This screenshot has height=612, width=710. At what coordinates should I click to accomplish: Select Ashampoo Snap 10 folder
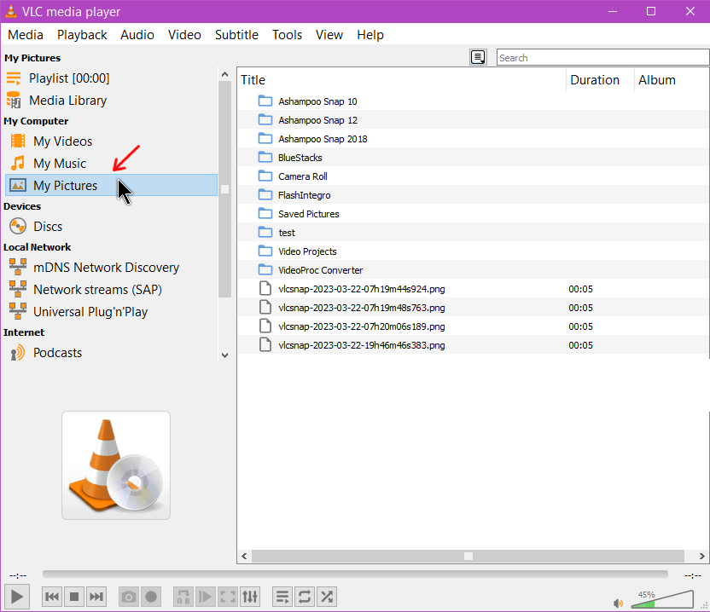[473, 101]
